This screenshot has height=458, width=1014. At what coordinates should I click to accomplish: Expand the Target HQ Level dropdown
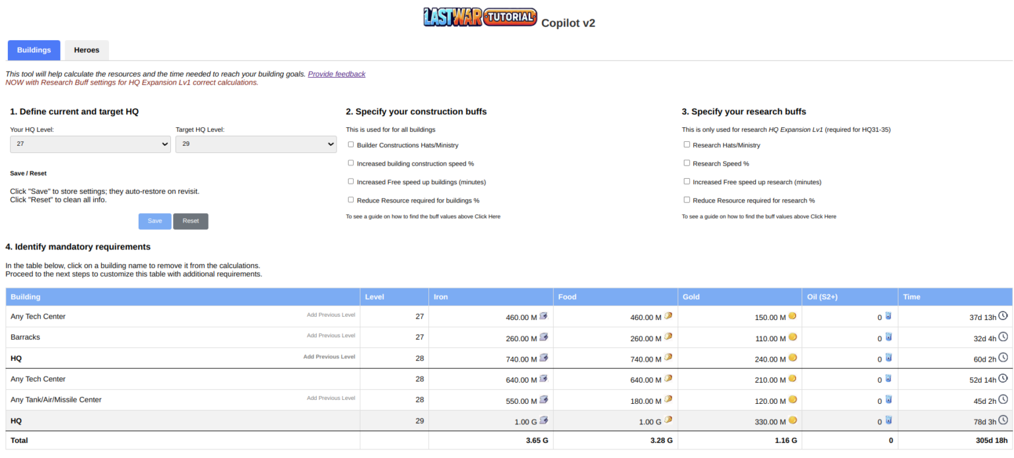[255, 145]
